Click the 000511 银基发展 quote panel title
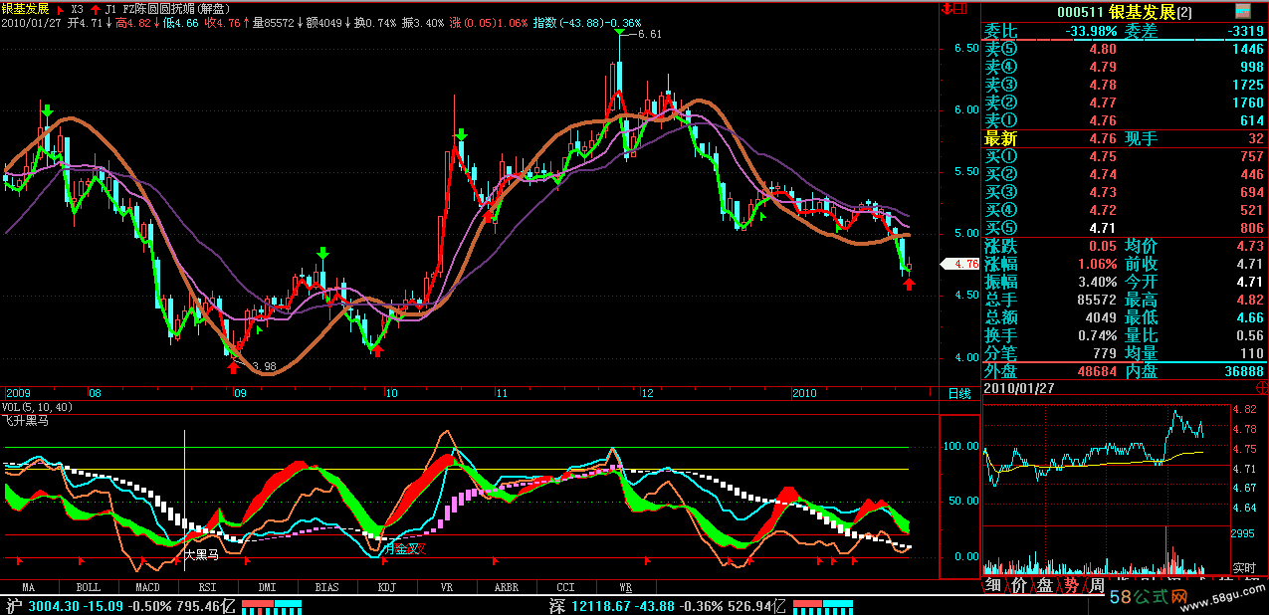Viewport: 1269px width, 615px height. click(x=1123, y=12)
